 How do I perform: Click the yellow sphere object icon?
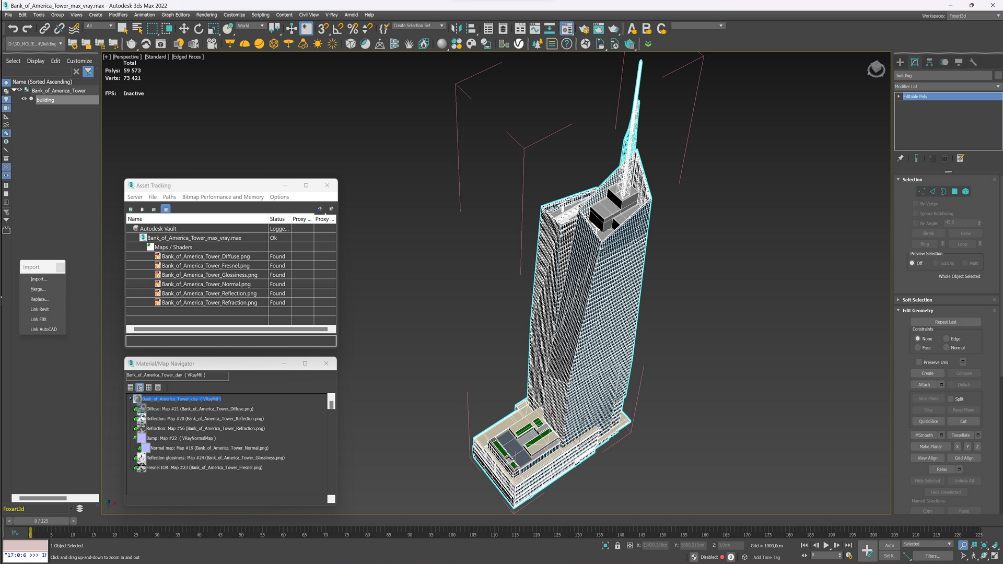pos(259,44)
